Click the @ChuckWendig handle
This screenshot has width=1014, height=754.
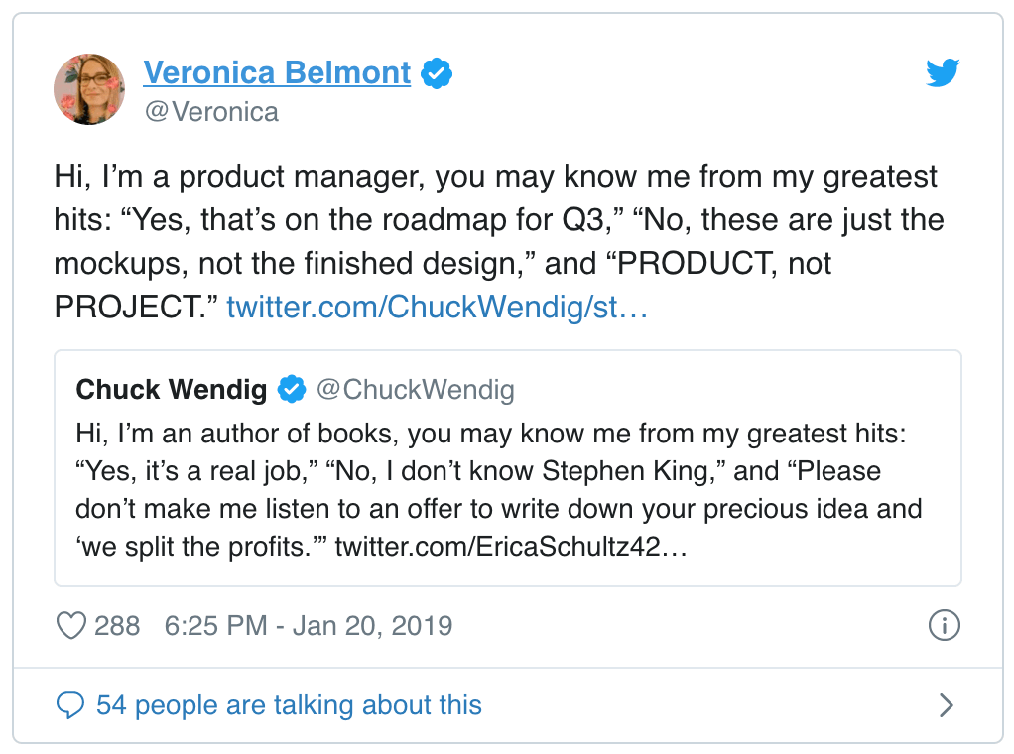(415, 389)
